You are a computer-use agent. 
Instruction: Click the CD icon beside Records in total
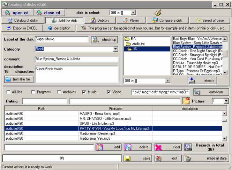(188, 147)
